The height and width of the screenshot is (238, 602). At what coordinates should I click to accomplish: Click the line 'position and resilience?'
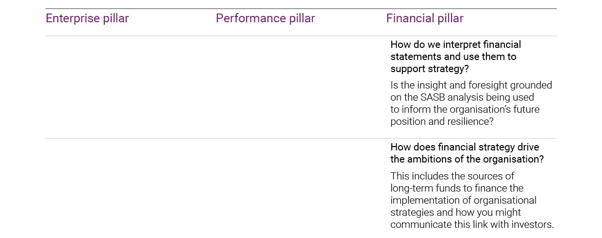[x=441, y=121]
